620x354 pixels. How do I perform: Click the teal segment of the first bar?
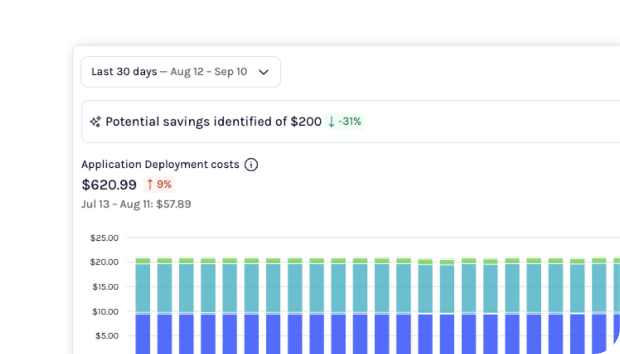(143, 288)
